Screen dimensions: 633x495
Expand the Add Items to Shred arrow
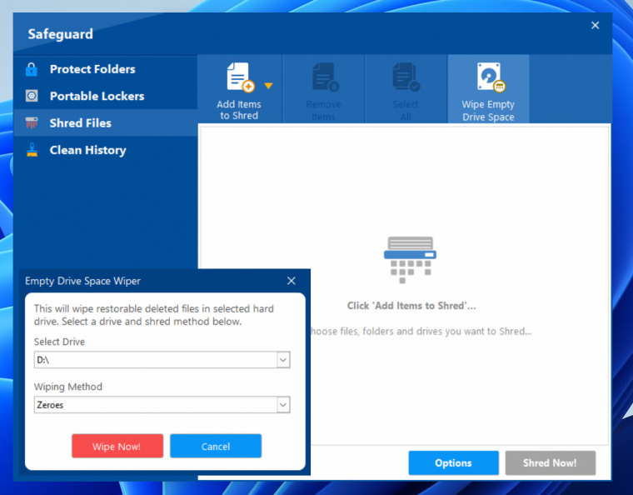(268, 86)
